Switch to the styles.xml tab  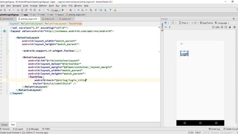[x=66, y=19]
